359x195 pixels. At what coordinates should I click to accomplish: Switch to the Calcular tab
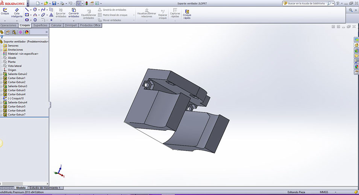click(x=56, y=26)
